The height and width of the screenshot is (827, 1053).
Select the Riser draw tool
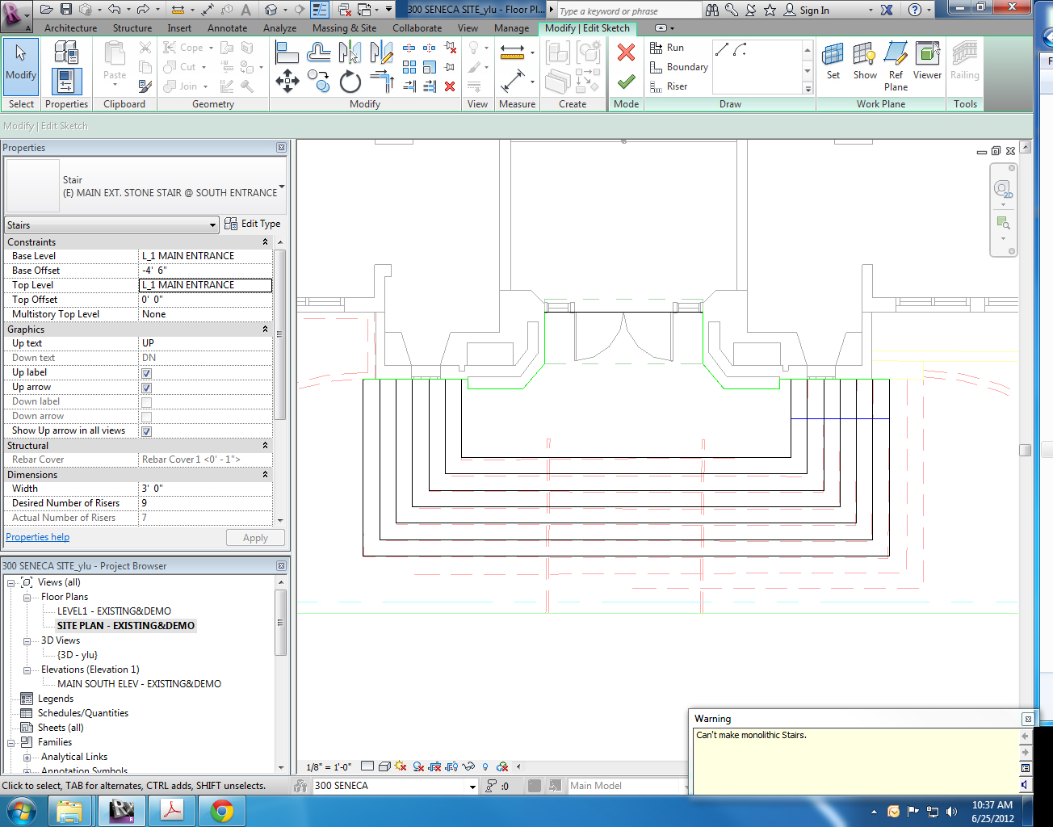[669, 86]
